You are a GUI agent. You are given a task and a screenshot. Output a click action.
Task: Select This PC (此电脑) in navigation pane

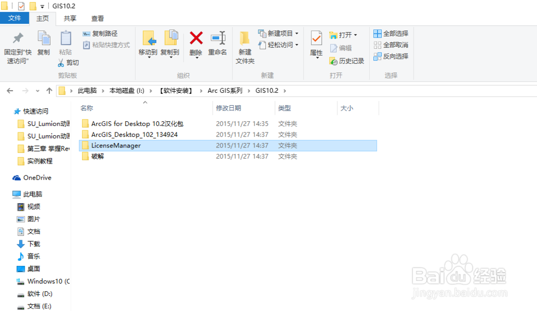point(27,194)
